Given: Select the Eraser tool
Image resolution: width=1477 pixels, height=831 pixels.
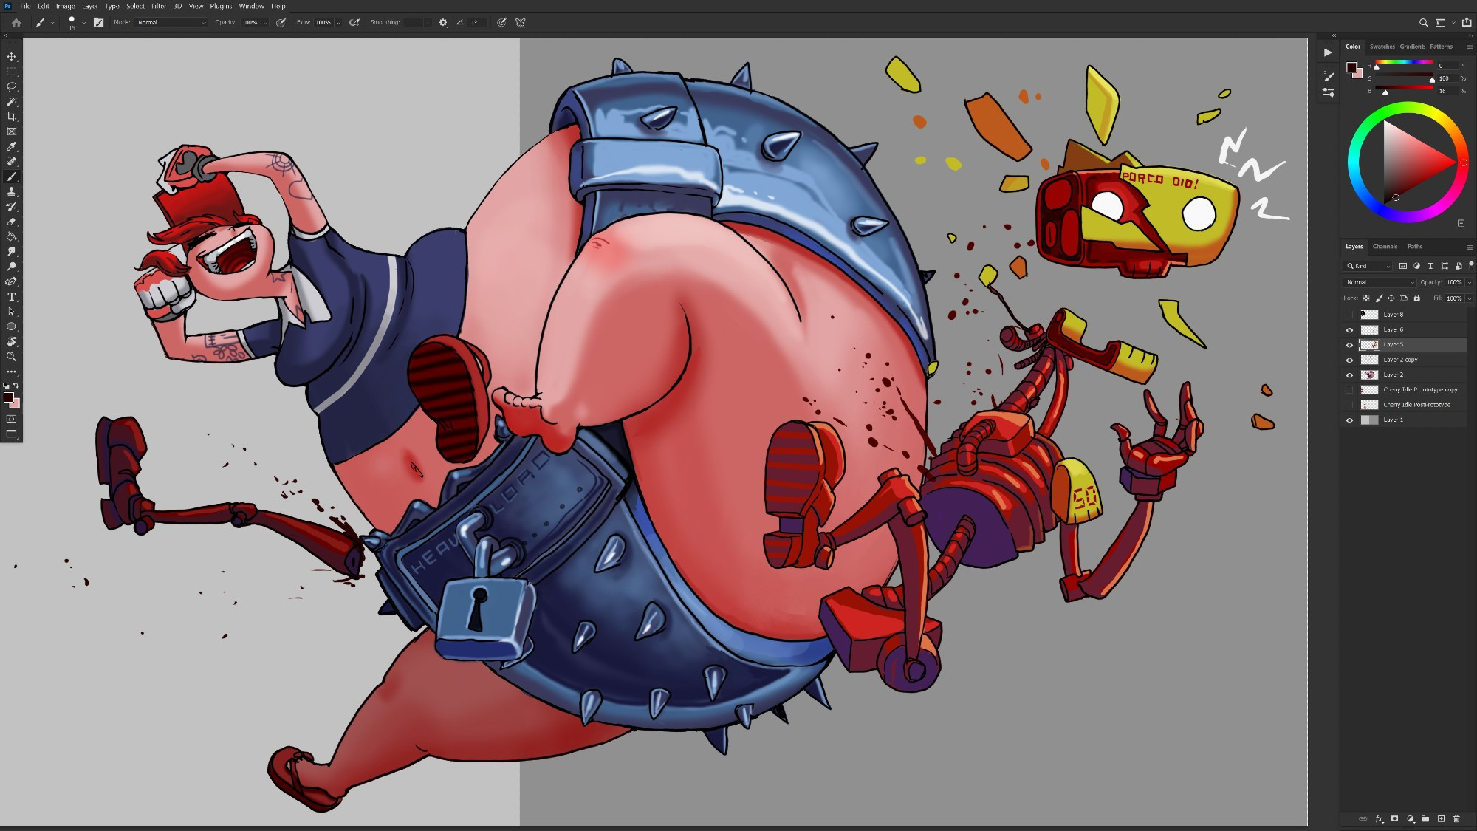Looking at the screenshot, I should pos(11,222).
